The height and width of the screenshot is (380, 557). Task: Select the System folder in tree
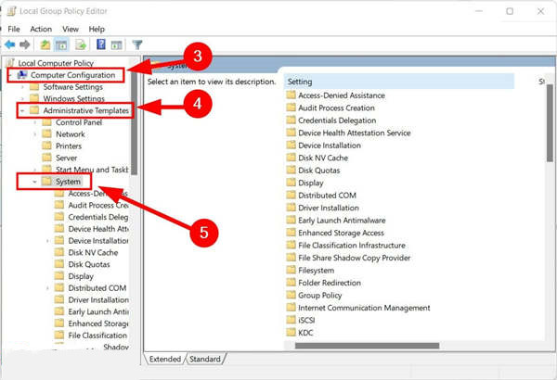(68, 182)
